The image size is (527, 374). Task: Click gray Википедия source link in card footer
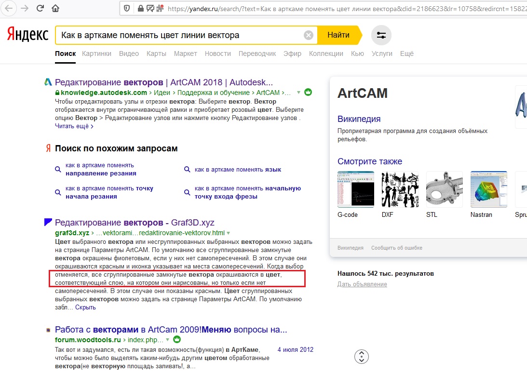(x=350, y=248)
